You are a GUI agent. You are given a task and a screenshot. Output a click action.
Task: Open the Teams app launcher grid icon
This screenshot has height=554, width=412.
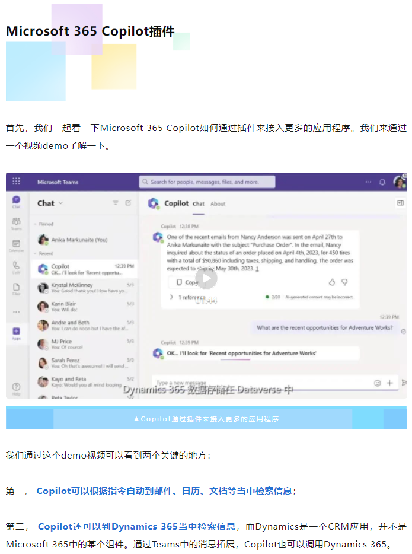16,182
